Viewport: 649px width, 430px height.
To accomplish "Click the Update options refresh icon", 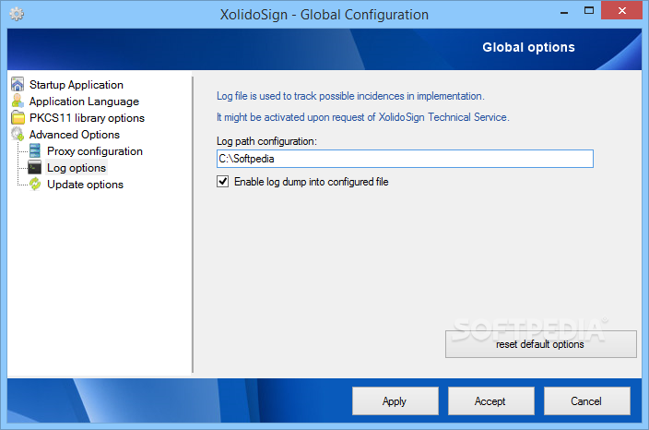I will 35,184.
